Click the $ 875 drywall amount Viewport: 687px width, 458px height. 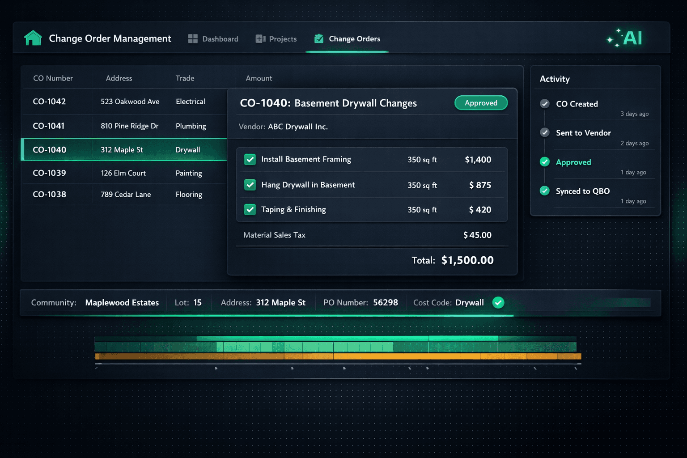pyautogui.click(x=480, y=185)
